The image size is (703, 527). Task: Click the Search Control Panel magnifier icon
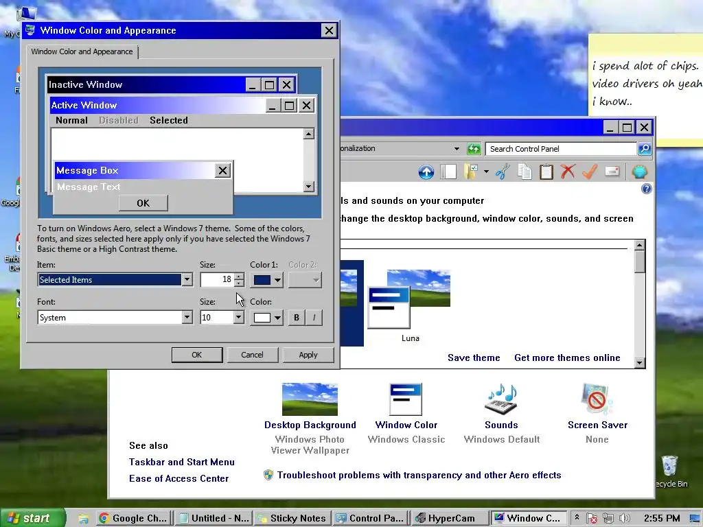(644, 149)
